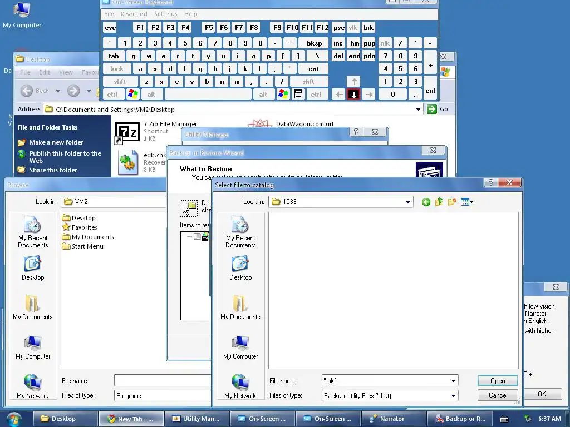Create New Folder icon in Select file dialog
Screen dimensions: 570x427
coord(452,202)
